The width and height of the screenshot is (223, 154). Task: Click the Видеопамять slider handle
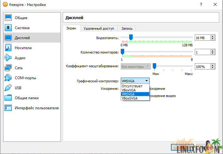click(131, 38)
